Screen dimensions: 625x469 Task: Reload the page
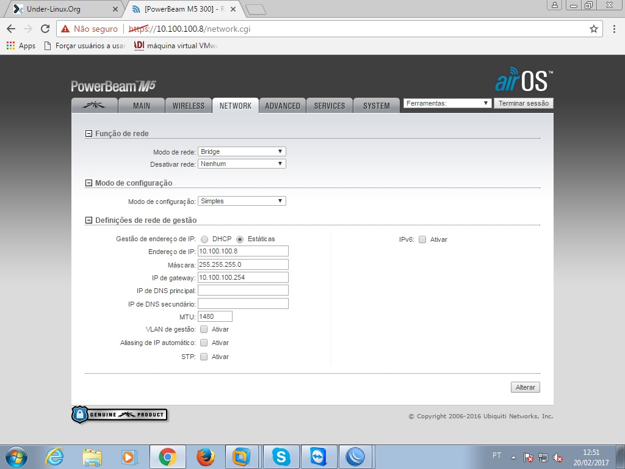45,29
